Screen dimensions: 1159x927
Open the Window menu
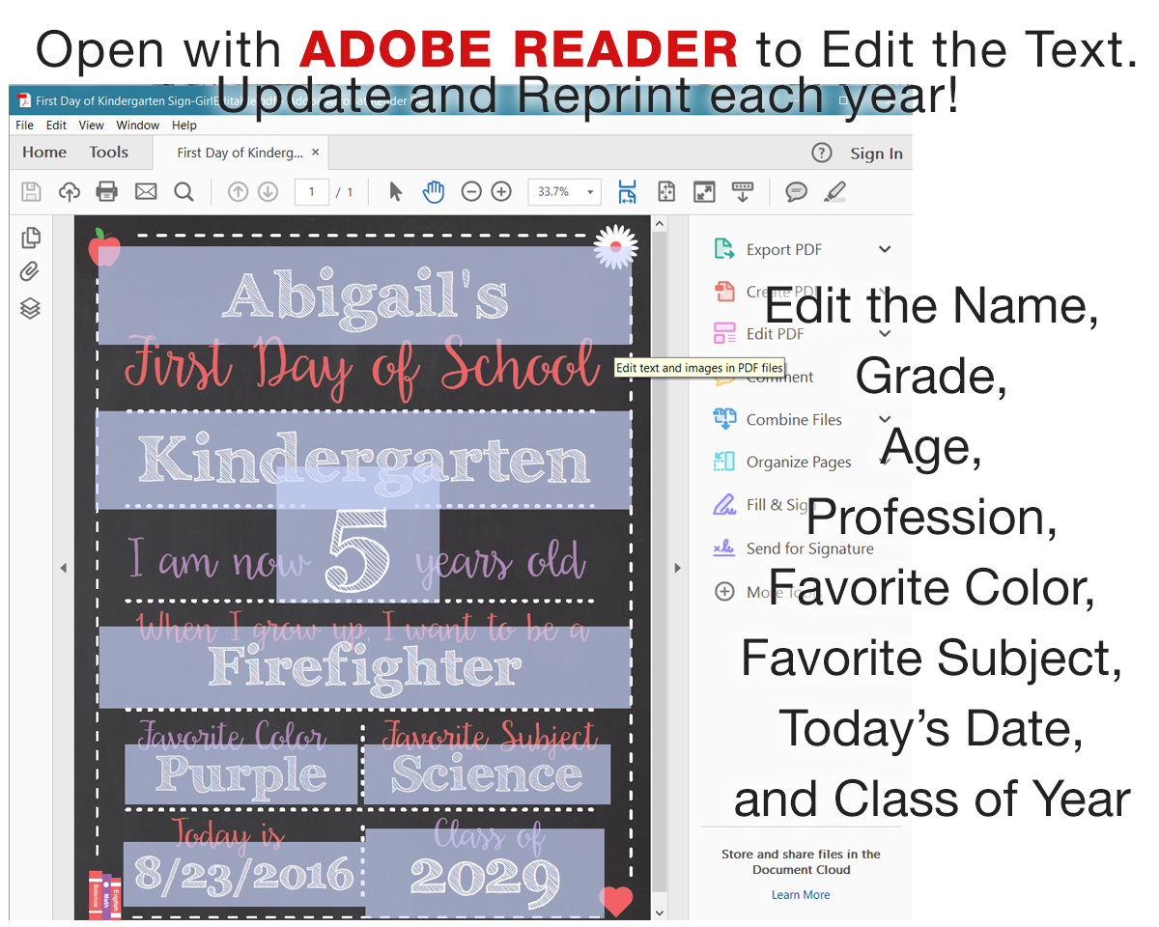(x=138, y=126)
